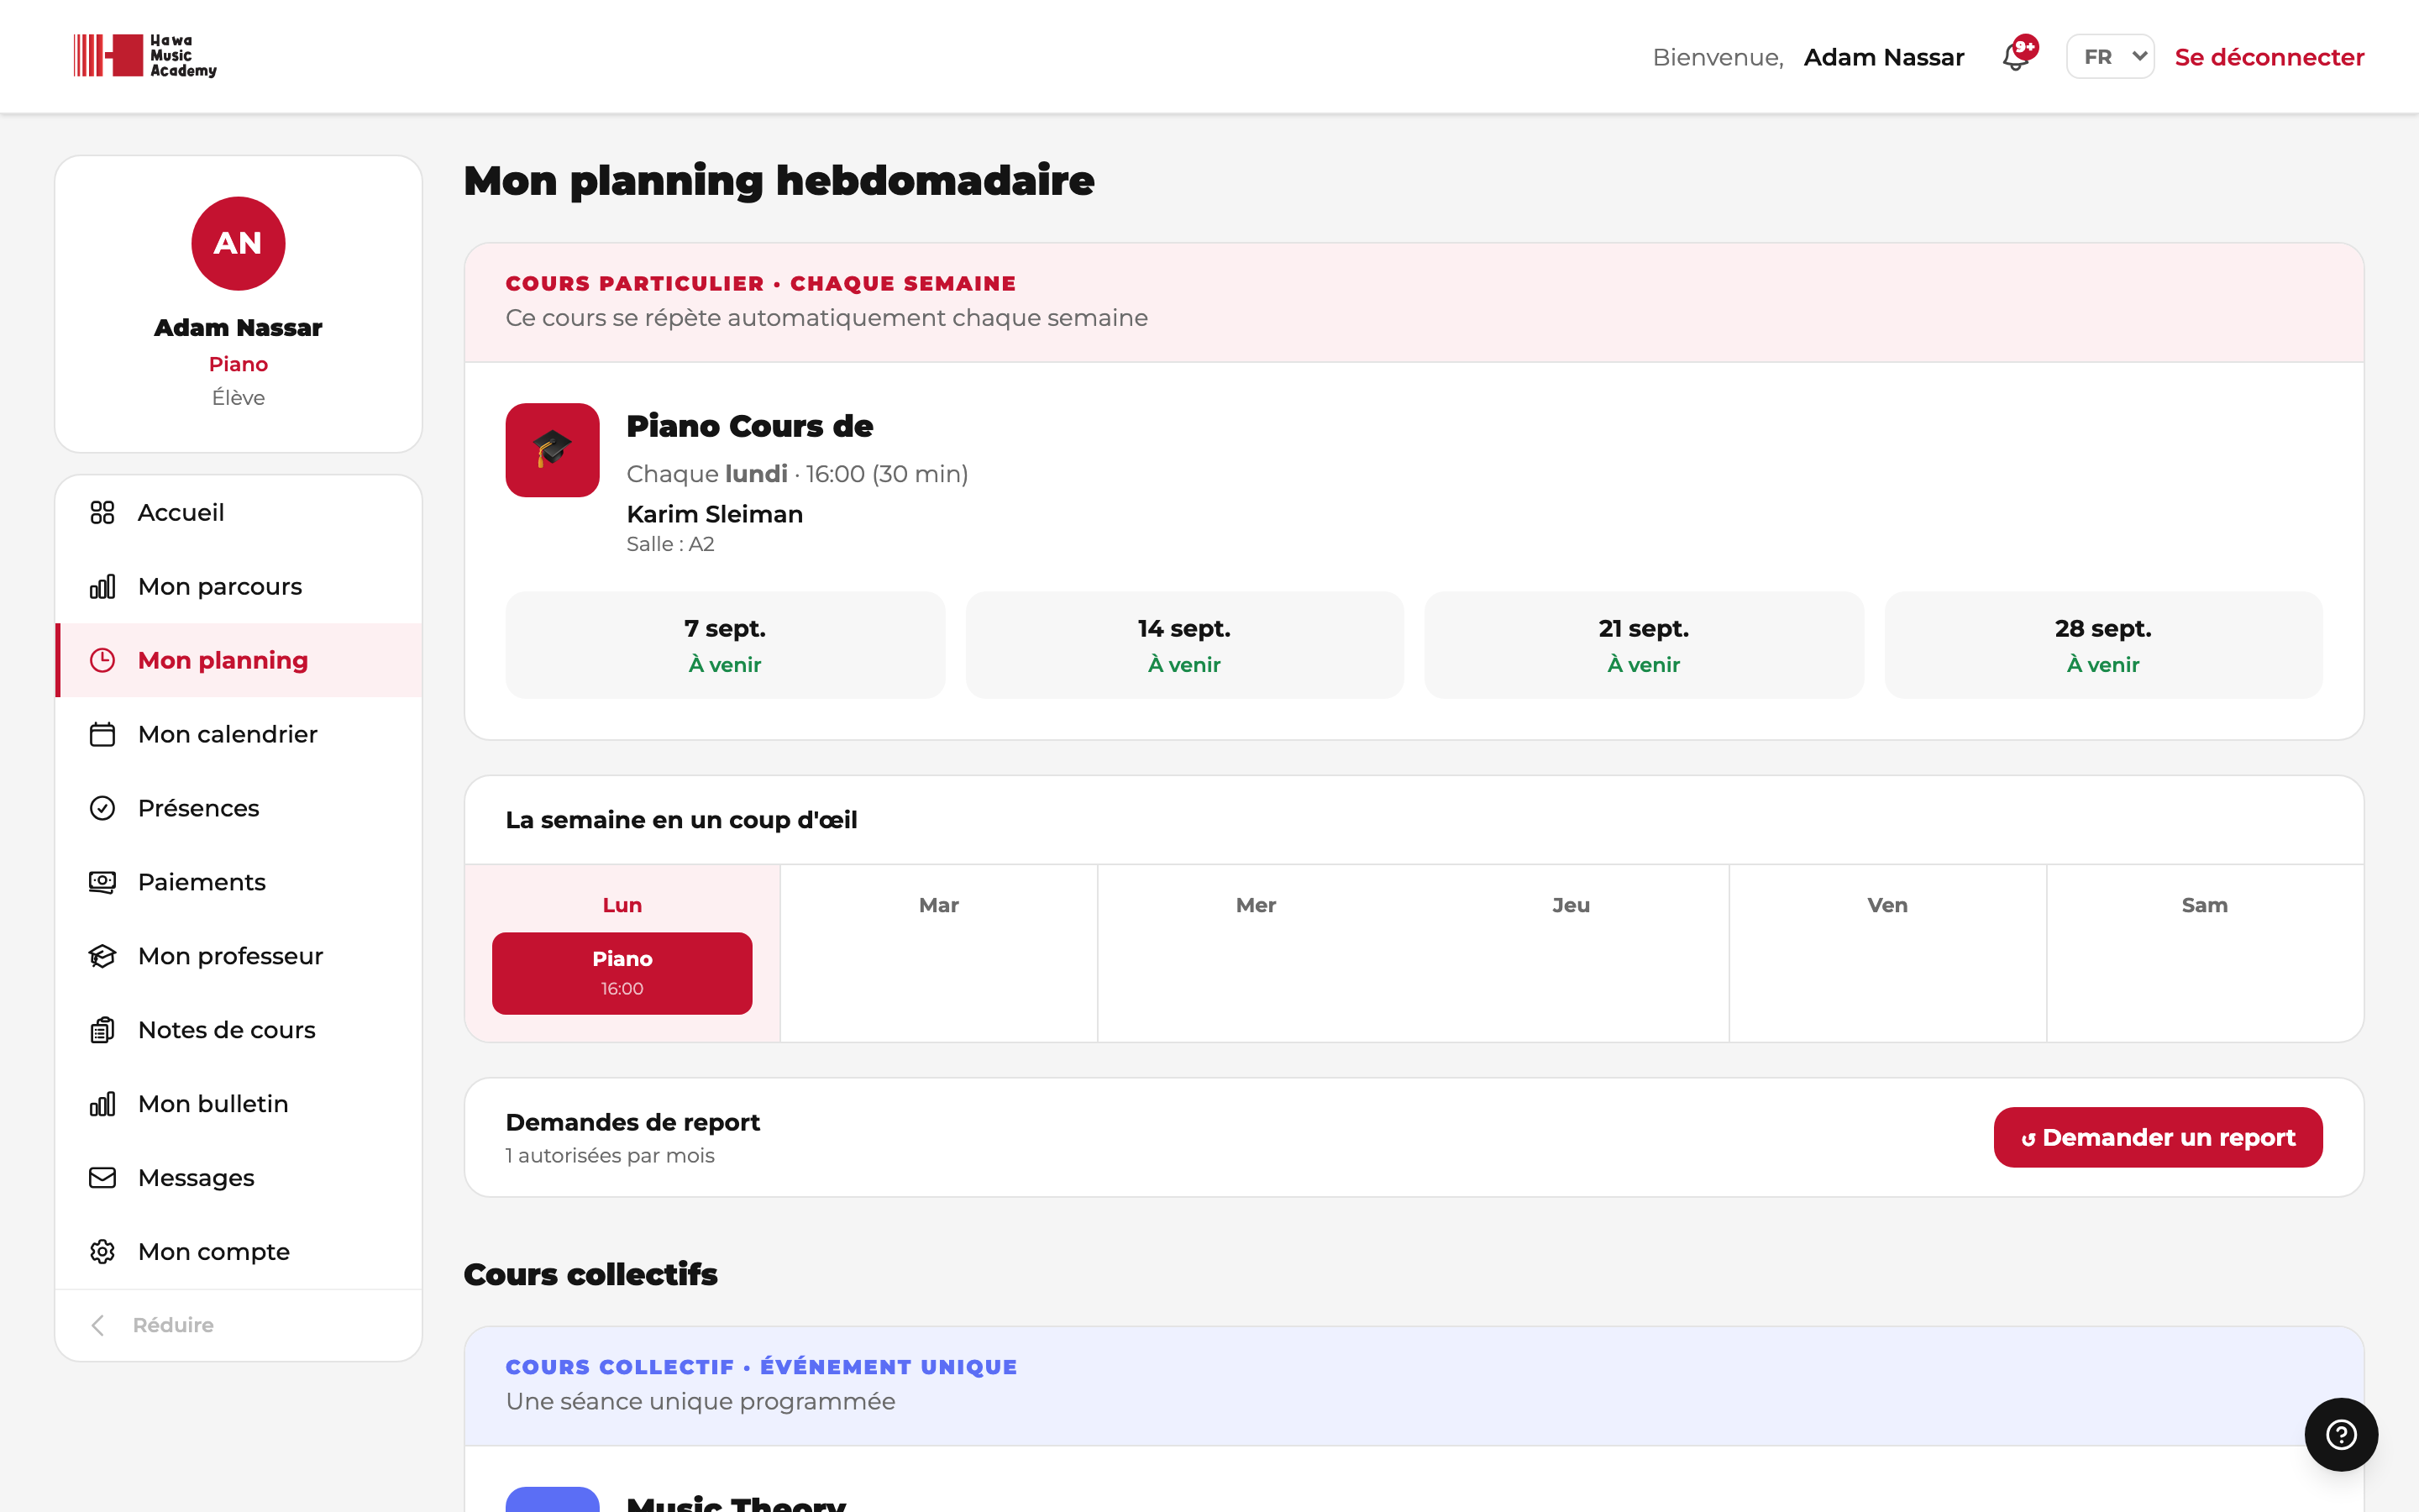Open Messages menu item
This screenshot has width=2419, height=1512.
(238, 1178)
